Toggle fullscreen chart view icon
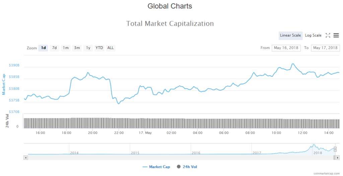The height and width of the screenshot is (176, 343). point(328,35)
